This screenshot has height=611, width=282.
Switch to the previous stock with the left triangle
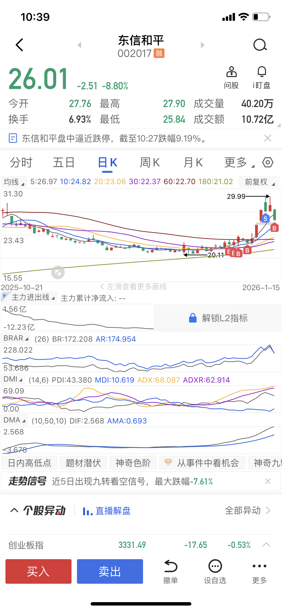pyautogui.click(x=79, y=45)
